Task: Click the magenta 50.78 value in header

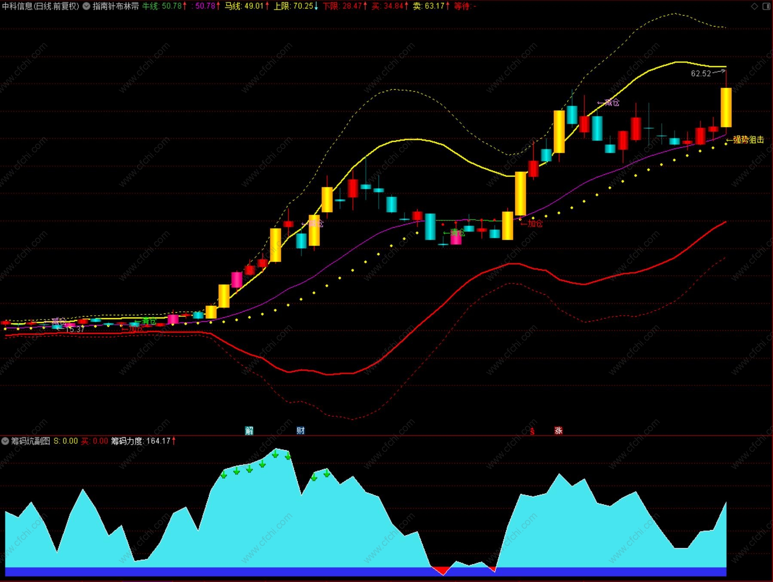Action: click(205, 6)
